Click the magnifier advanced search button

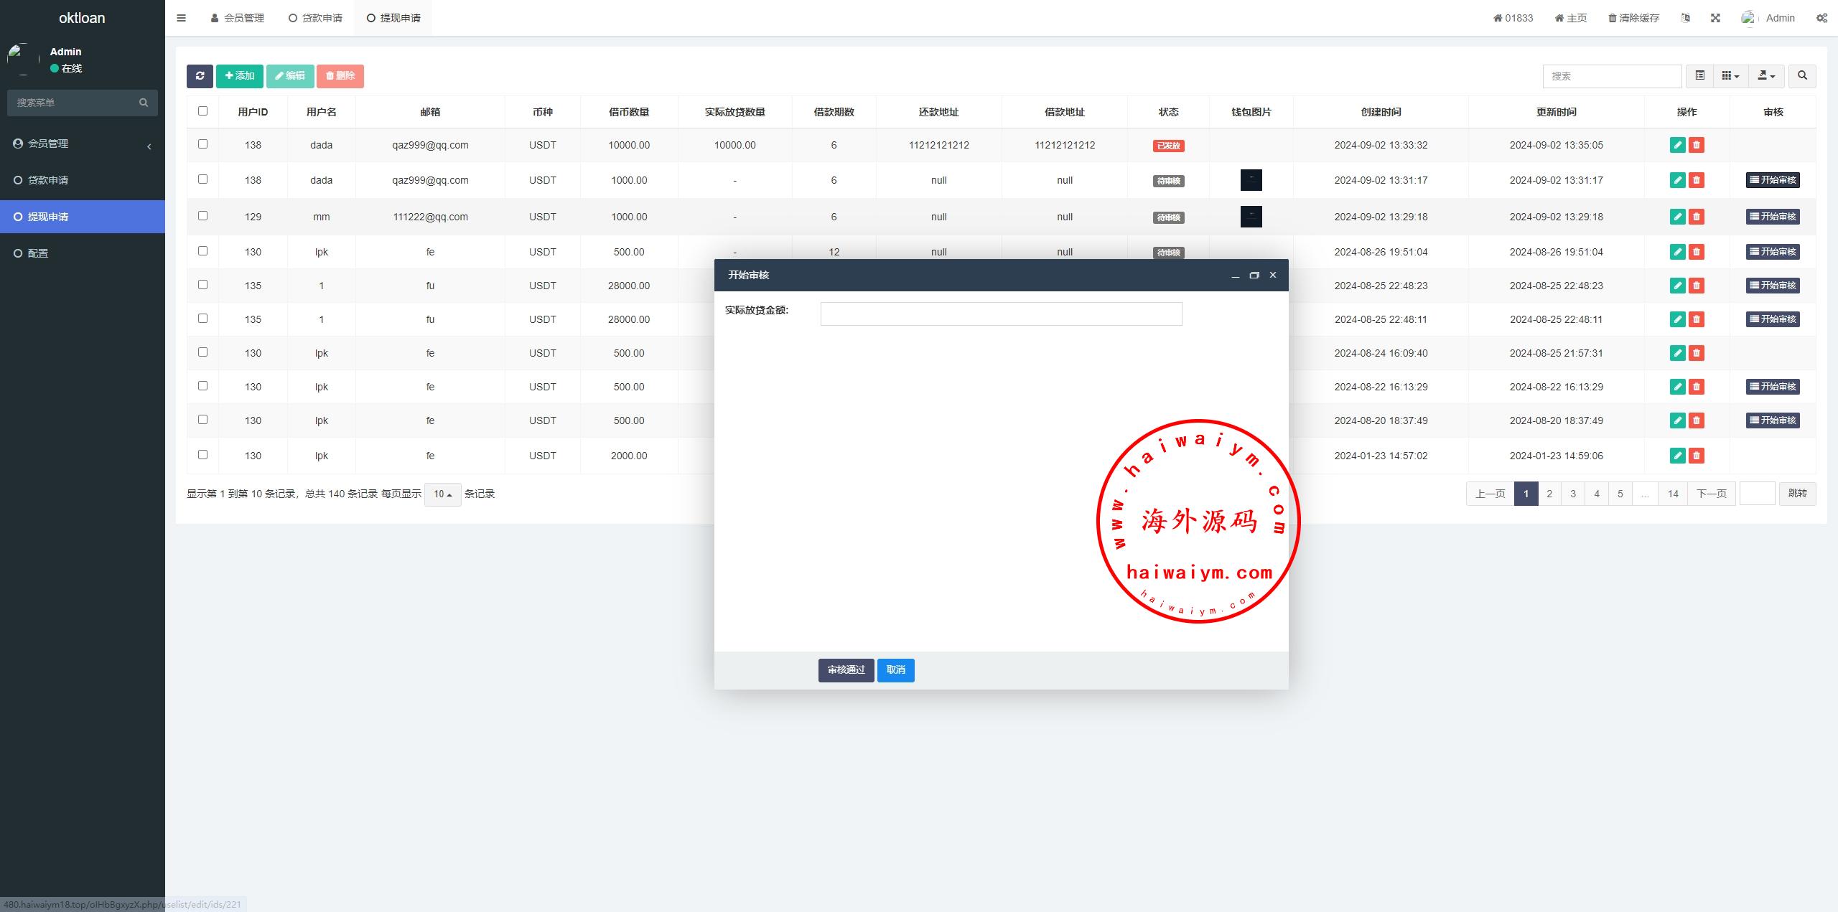[1802, 75]
